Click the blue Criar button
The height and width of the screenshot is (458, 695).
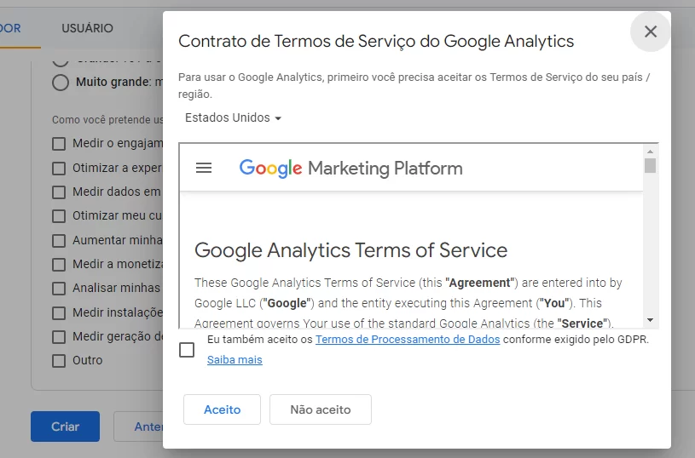[65, 427]
